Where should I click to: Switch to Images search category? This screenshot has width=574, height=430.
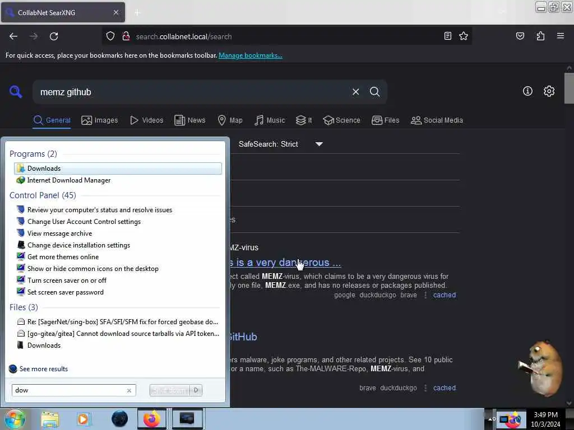click(x=100, y=120)
